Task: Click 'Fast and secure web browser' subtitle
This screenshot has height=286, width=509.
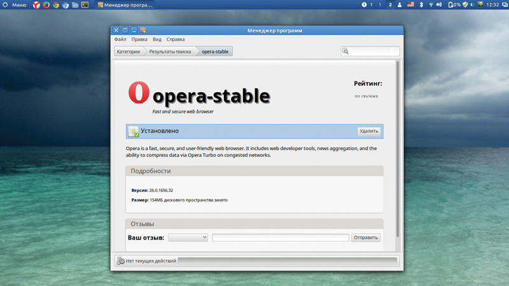Action: pos(183,112)
